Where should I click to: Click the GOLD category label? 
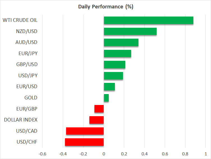[x=31, y=98]
